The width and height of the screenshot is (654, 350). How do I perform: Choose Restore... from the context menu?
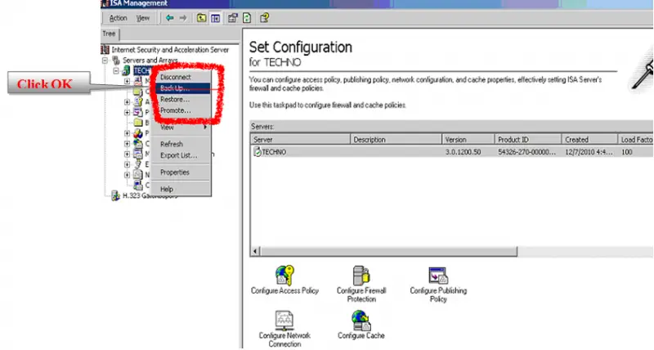181,99
